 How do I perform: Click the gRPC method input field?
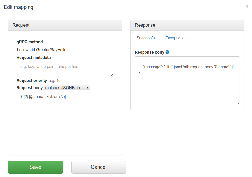(64, 49)
